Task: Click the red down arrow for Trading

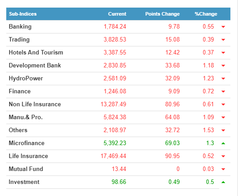Action: pos(223,40)
